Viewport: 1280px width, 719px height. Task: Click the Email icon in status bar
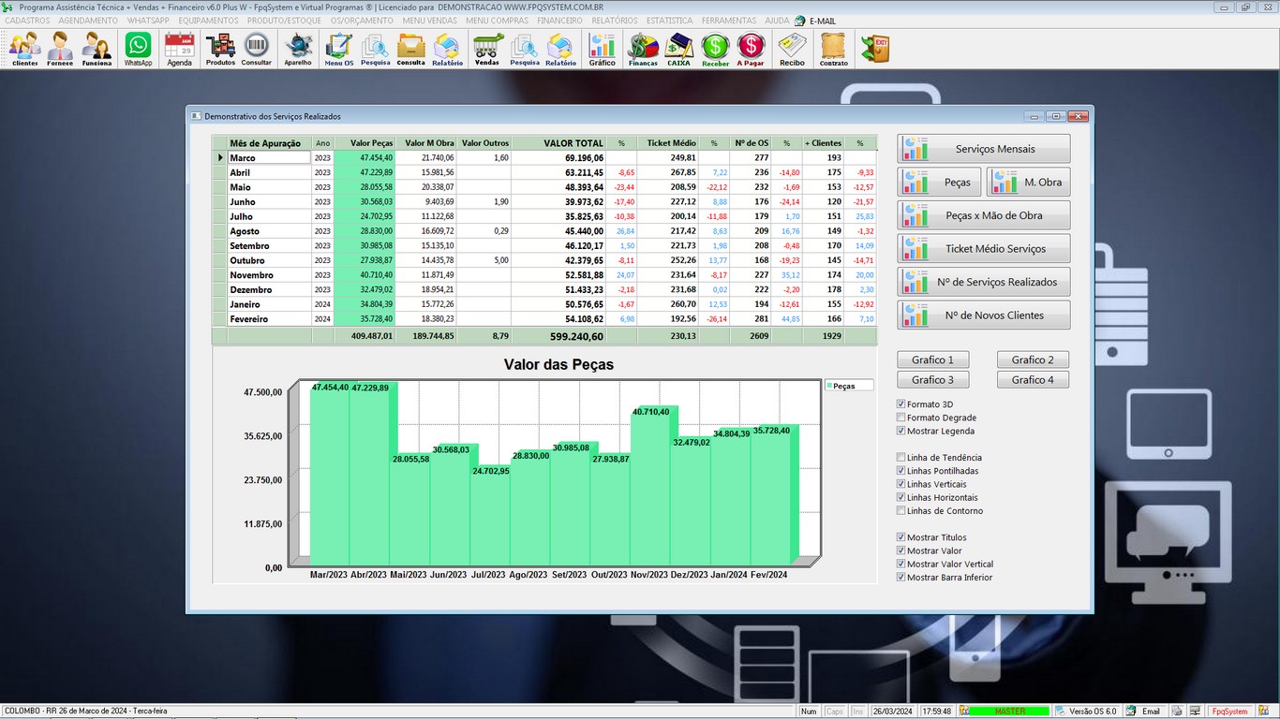(x=1143, y=712)
